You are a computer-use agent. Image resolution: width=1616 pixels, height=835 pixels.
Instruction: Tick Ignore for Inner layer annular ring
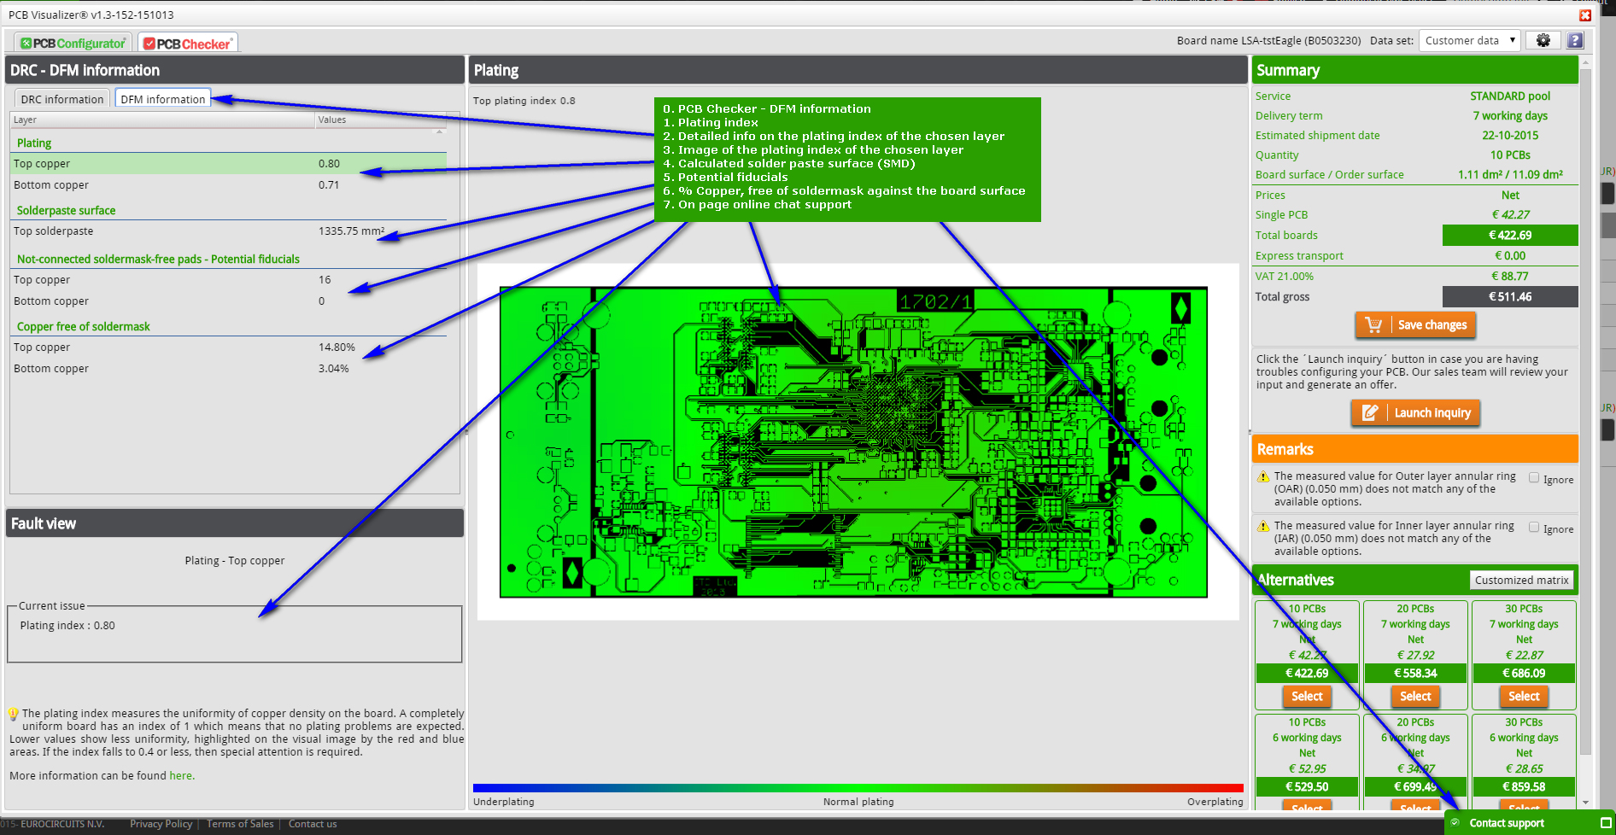tap(1534, 528)
